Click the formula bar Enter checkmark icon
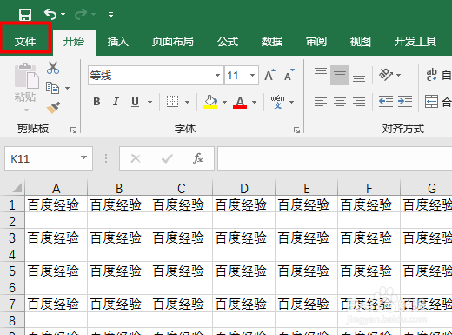This screenshot has height=335, width=452. tap(167, 158)
